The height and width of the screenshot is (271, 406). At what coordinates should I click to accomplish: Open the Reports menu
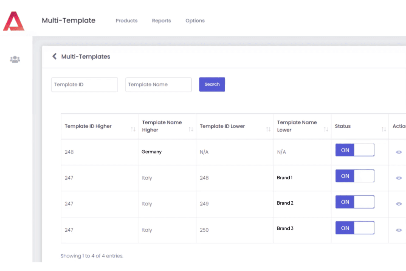click(161, 21)
